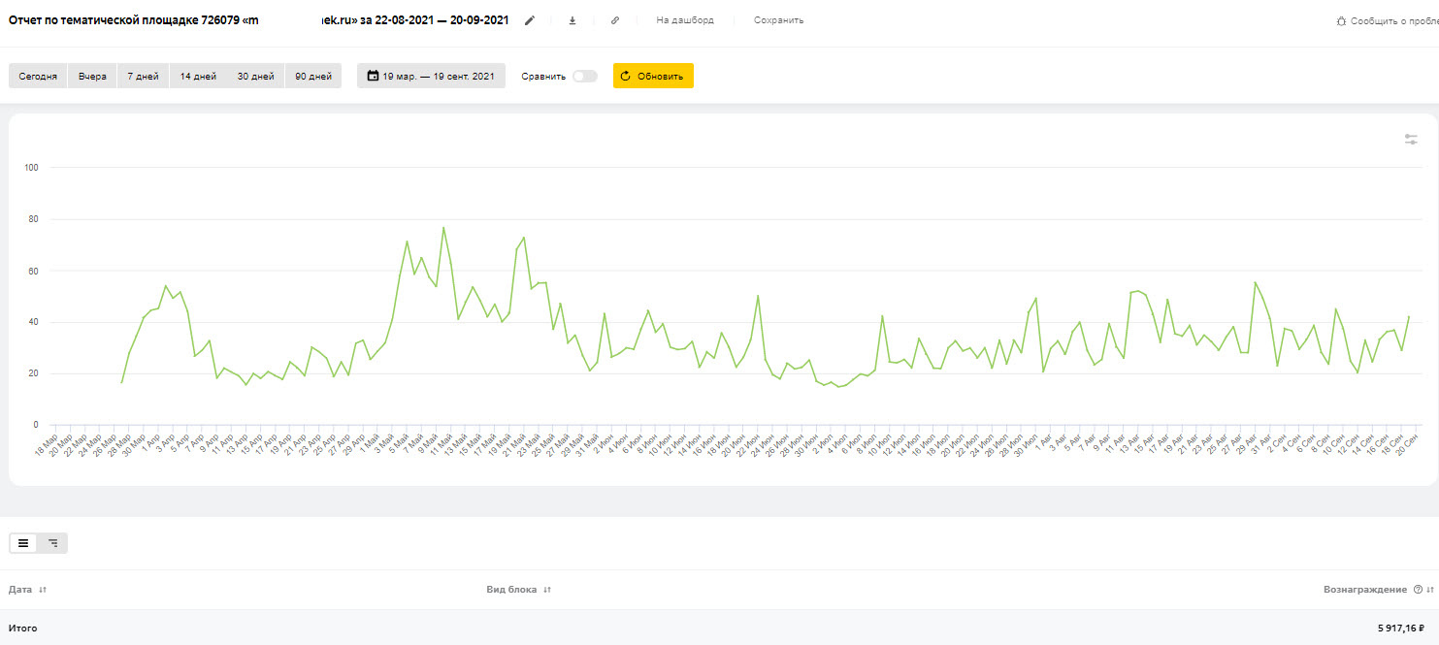Open the date range picker 19 мар. — 19 сент. 2021
1439x645 pixels.
pyautogui.click(x=431, y=77)
